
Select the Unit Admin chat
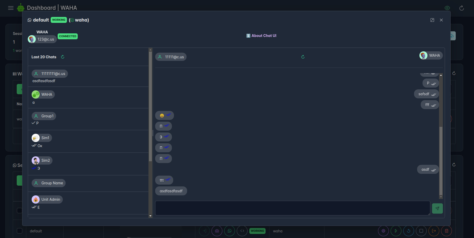click(x=88, y=203)
